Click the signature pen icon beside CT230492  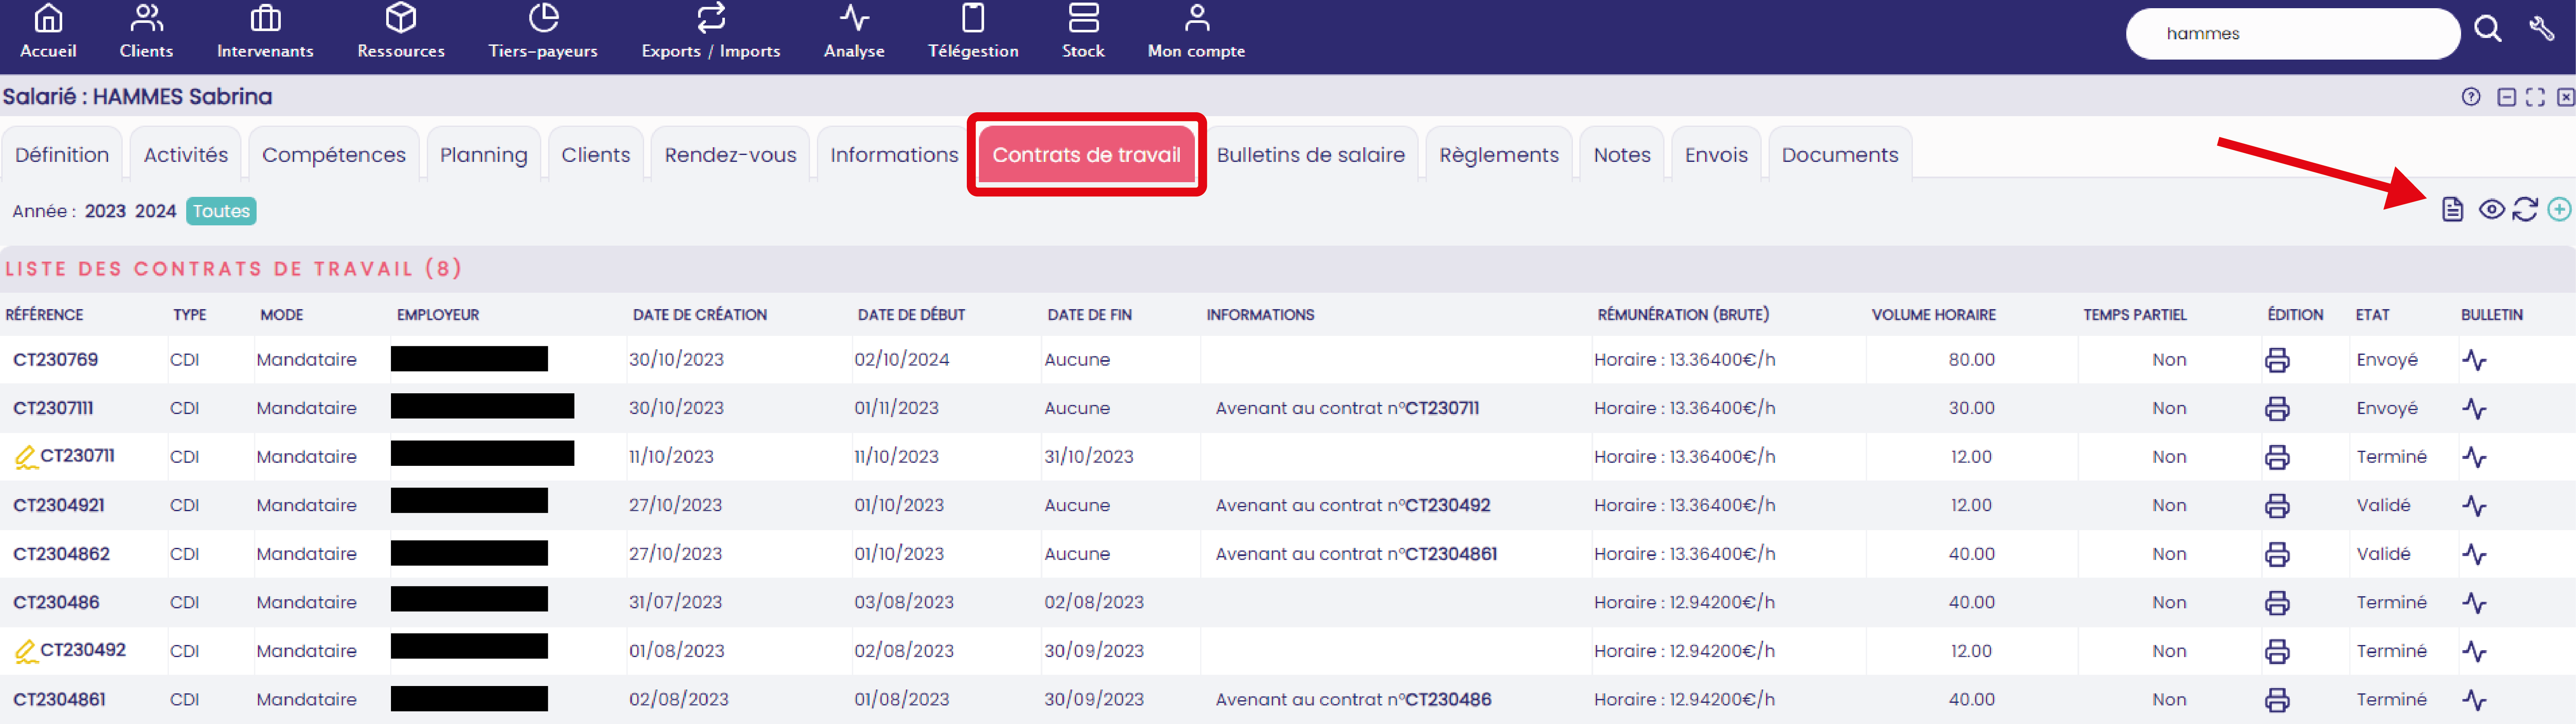25,651
